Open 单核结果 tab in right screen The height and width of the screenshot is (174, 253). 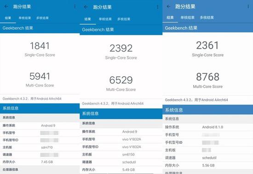click(x=188, y=17)
